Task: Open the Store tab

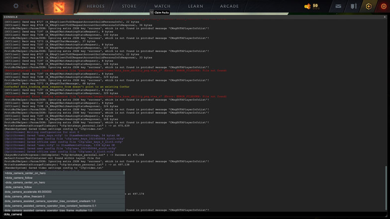Action: pos(129,6)
